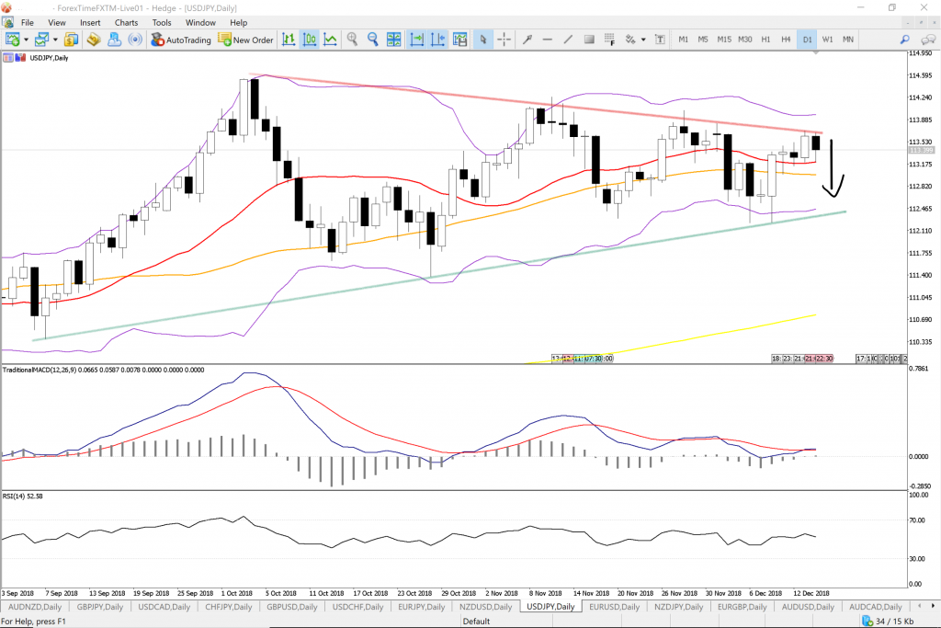Viewport: 941px width, 628px height.
Task: Toggle the H4 timeframe
Action: [x=786, y=40]
